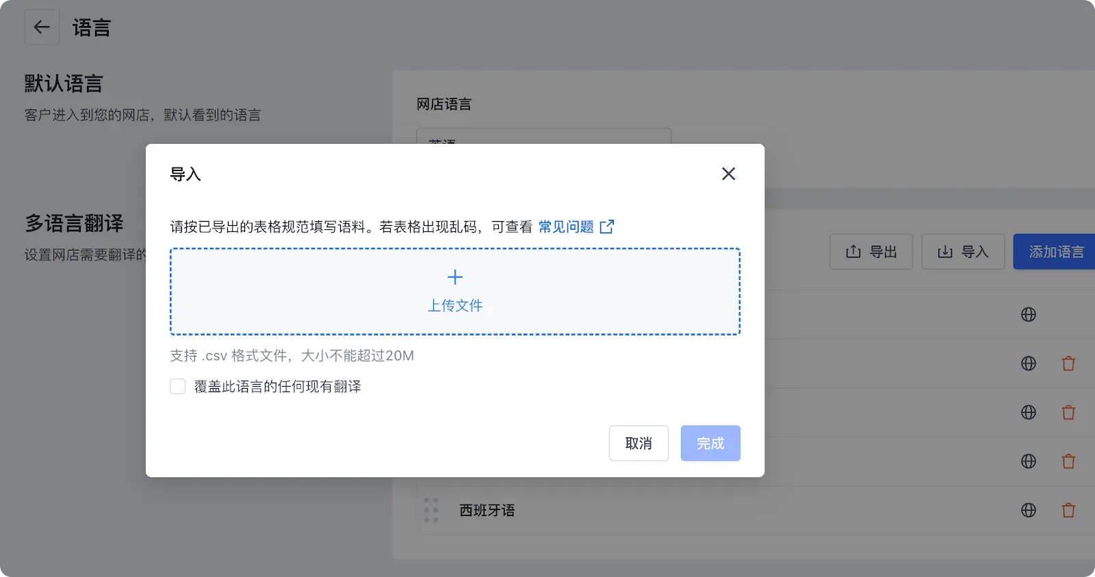Viewport: 1095px width, 577px height.
Task: Close the 导入 dialog with the X
Action: coord(728,174)
